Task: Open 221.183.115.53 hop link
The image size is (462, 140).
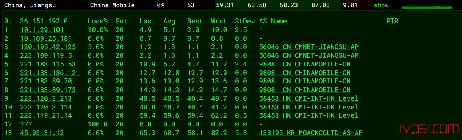Action: (x=48, y=64)
